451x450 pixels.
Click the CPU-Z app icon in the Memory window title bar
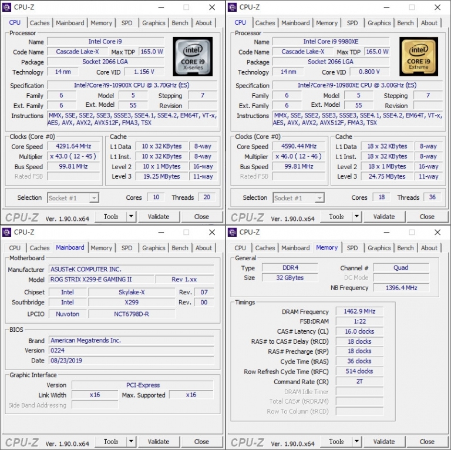coord(232,232)
